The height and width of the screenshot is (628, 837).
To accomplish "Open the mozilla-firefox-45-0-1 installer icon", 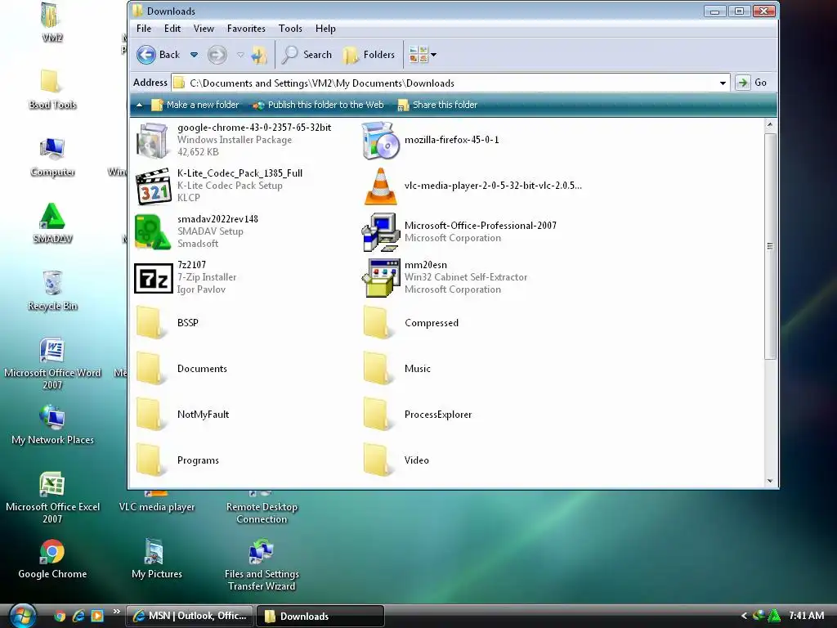I will 380,140.
